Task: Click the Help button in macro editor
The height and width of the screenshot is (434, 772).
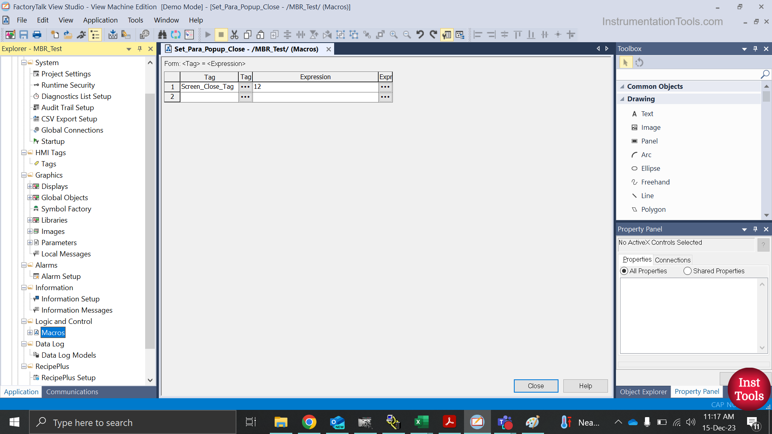Action: (x=585, y=385)
